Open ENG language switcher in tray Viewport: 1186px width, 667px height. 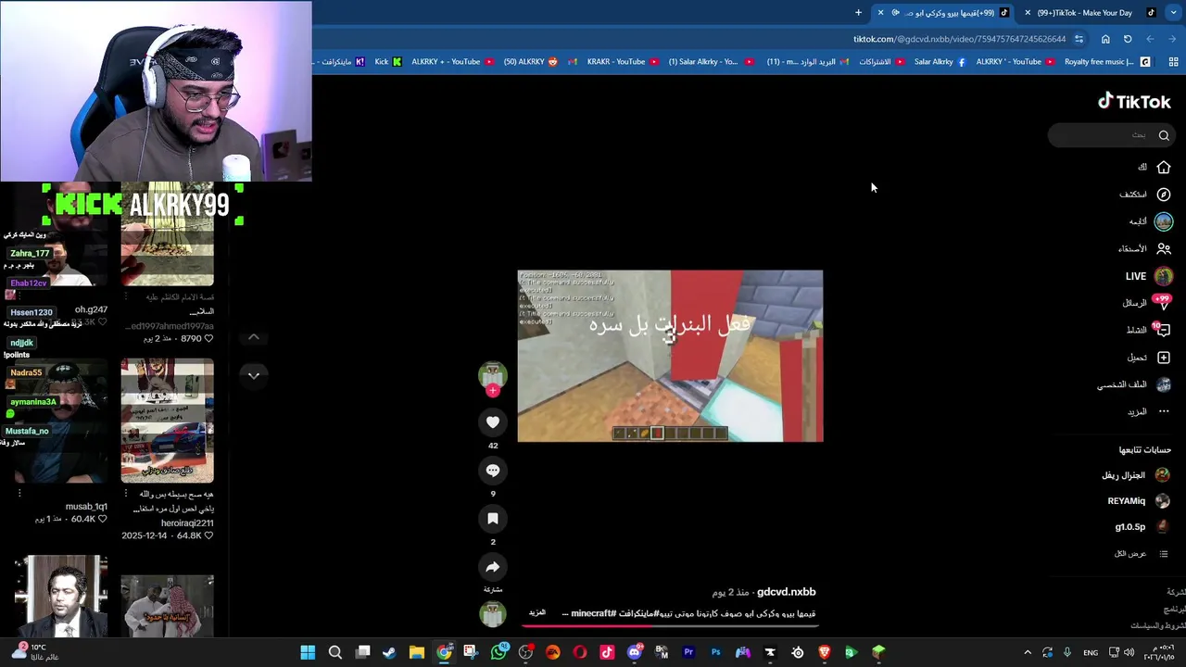pos(1091,653)
